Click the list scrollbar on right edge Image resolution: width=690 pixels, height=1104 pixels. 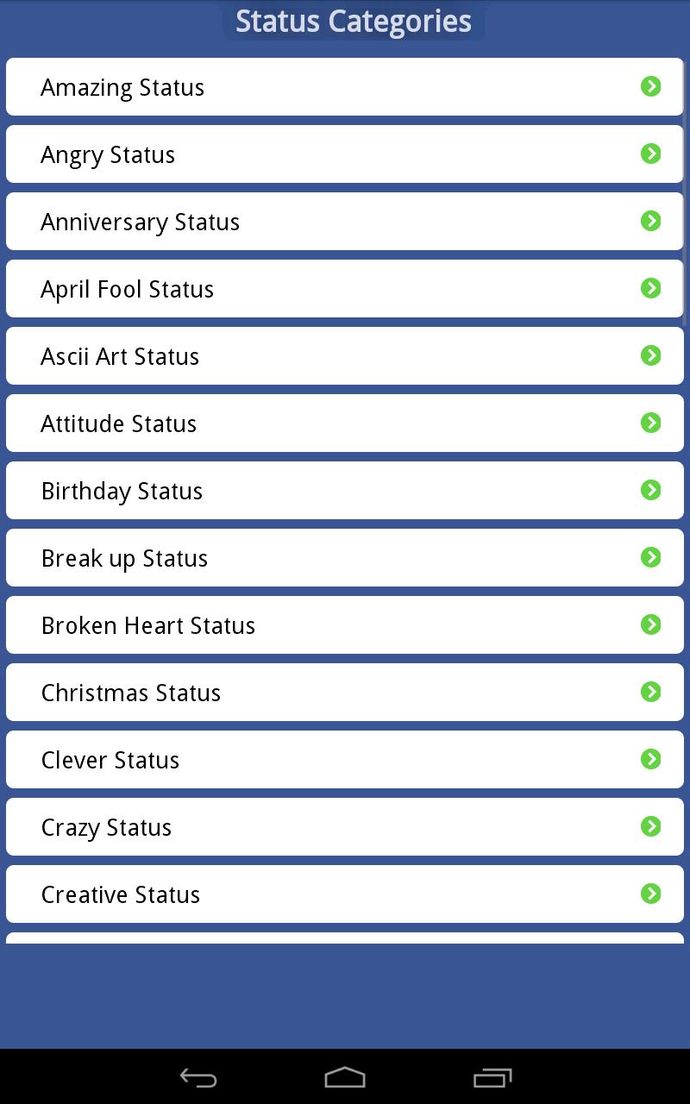coord(687,198)
